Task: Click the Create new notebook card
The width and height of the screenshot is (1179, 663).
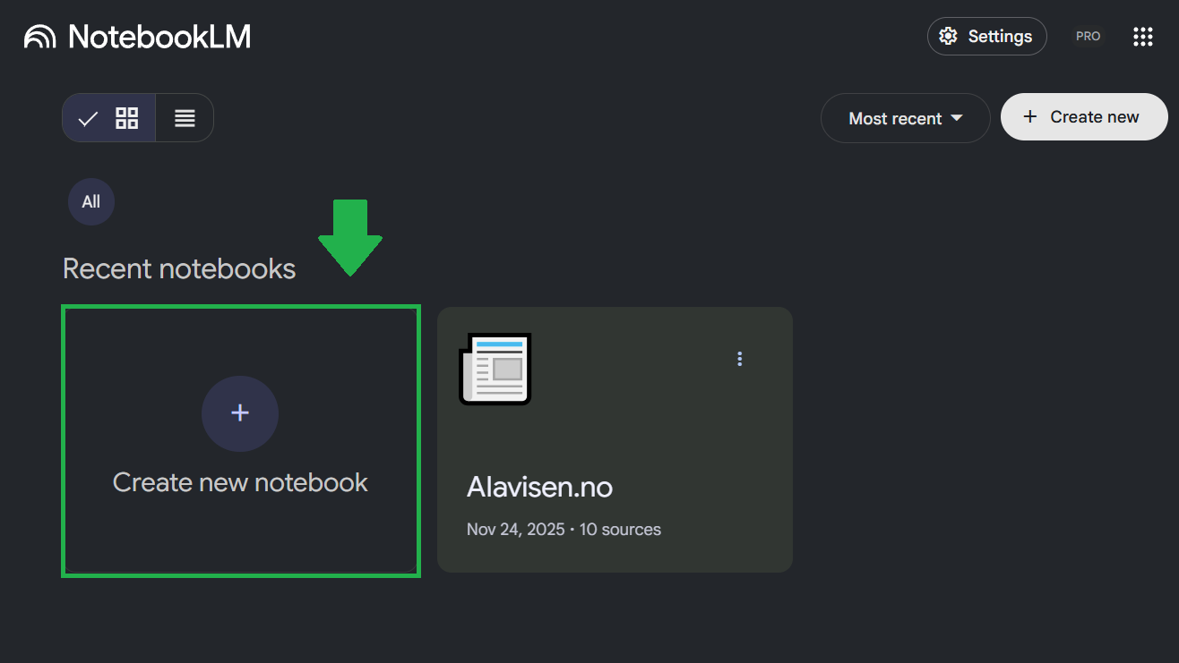Action: coord(240,440)
